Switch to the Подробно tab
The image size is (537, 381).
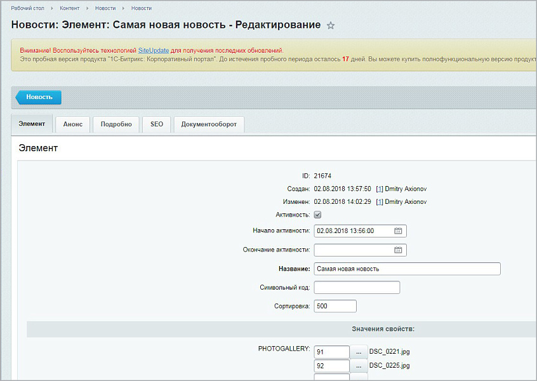point(116,124)
